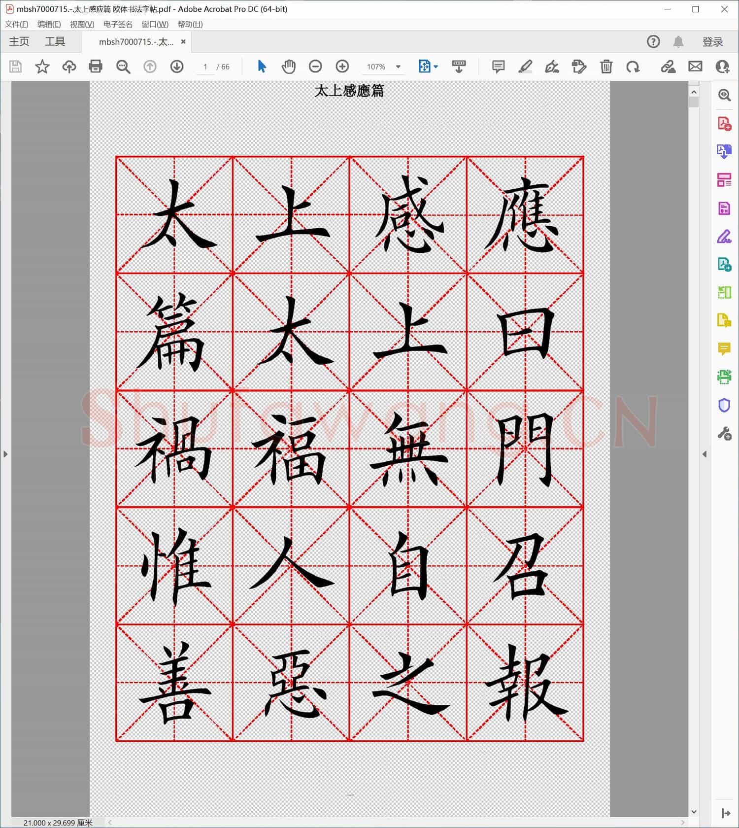The height and width of the screenshot is (828, 739).
Task: Open 窗口(W) menu
Action: [155, 24]
